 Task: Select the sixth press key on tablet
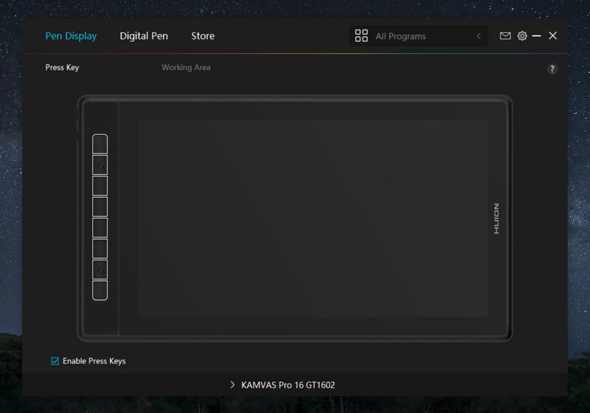(100, 249)
